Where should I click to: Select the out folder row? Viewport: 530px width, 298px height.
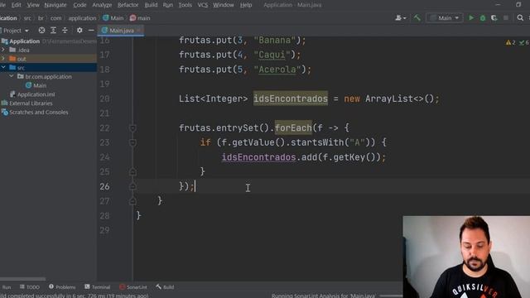(x=48, y=59)
